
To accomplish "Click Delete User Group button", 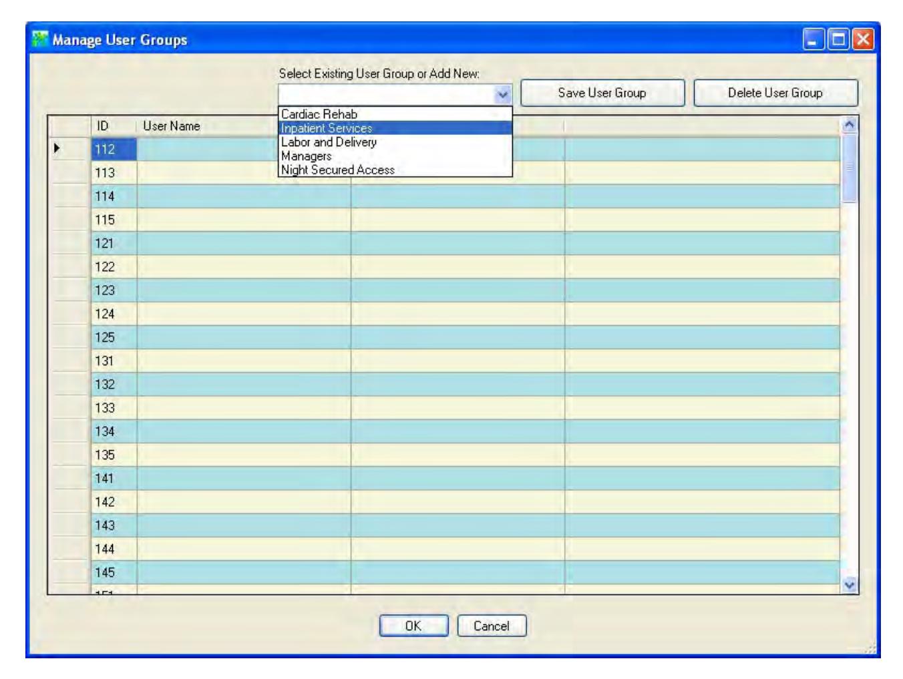I will coord(775,93).
